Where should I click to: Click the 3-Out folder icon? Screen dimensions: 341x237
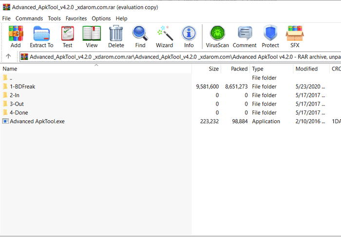pyautogui.click(x=5, y=104)
